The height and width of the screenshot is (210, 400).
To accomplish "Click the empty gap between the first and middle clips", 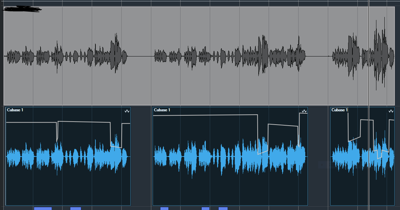I will click(x=141, y=156).
